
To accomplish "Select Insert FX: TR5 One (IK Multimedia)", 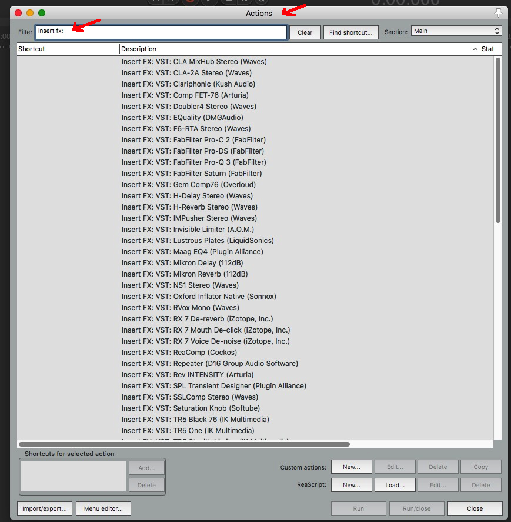I will coord(188,431).
